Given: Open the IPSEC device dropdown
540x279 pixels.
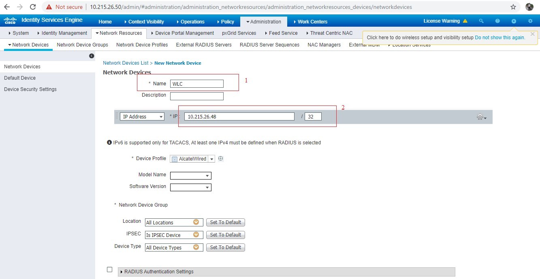Looking at the screenshot, I should click(174, 235).
